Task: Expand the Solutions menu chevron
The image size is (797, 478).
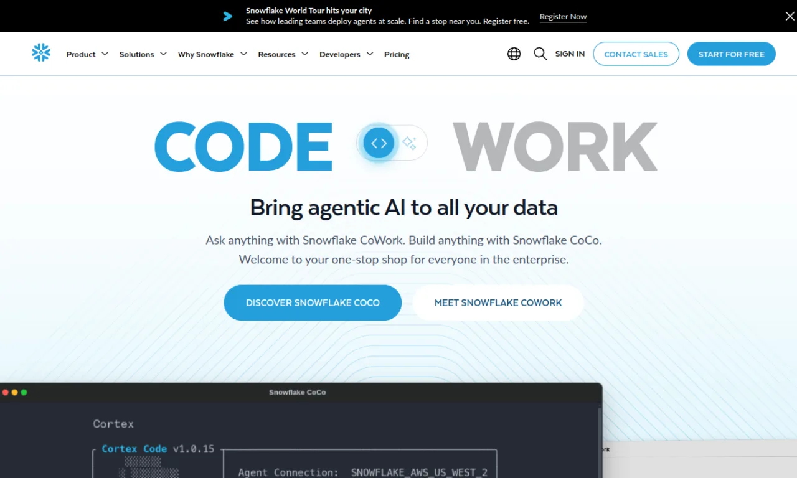Action: (163, 54)
